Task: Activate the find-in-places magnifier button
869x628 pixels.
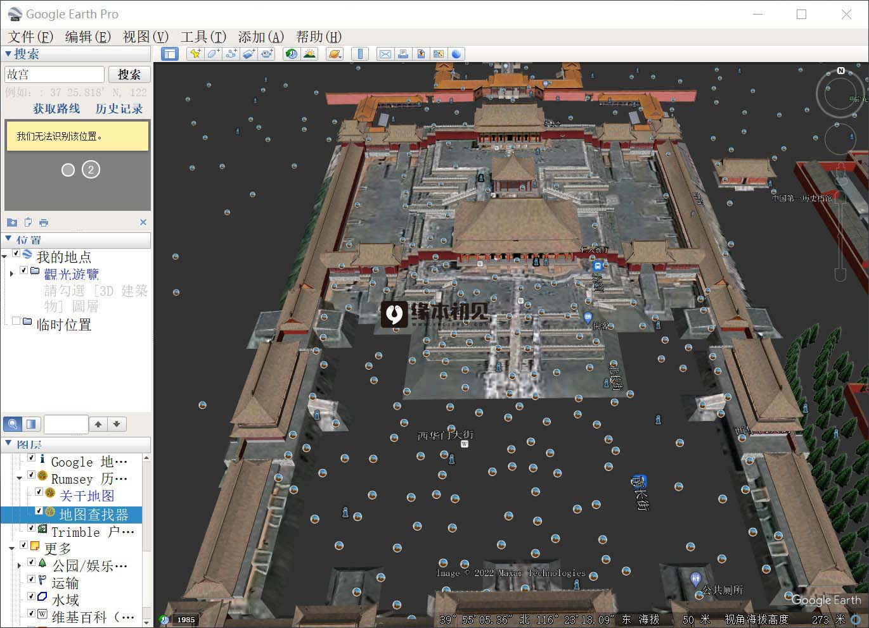Action: click(x=13, y=424)
